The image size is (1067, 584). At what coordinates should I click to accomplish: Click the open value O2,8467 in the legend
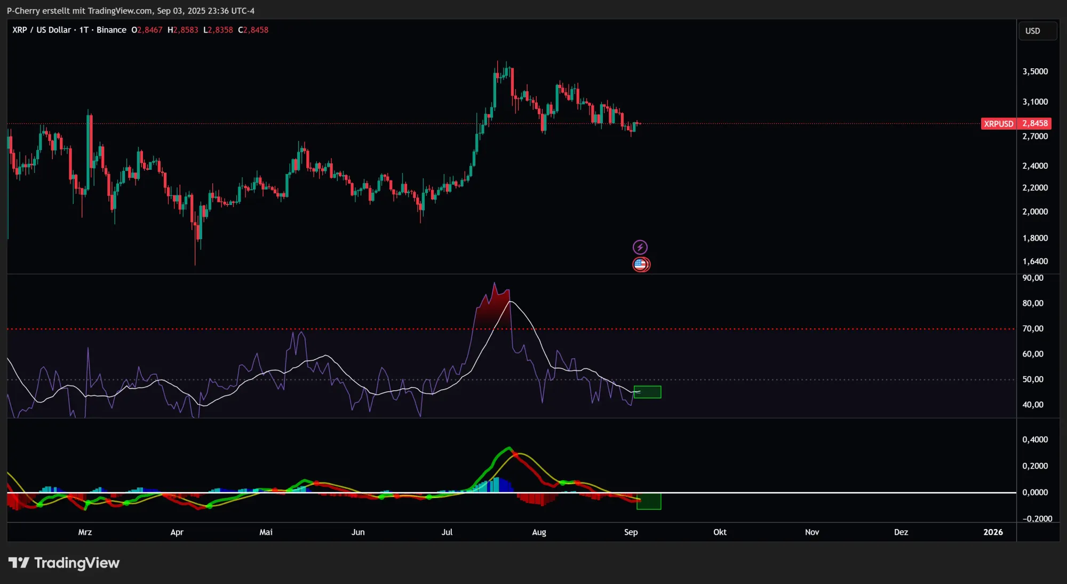click(x=147, y=30)
